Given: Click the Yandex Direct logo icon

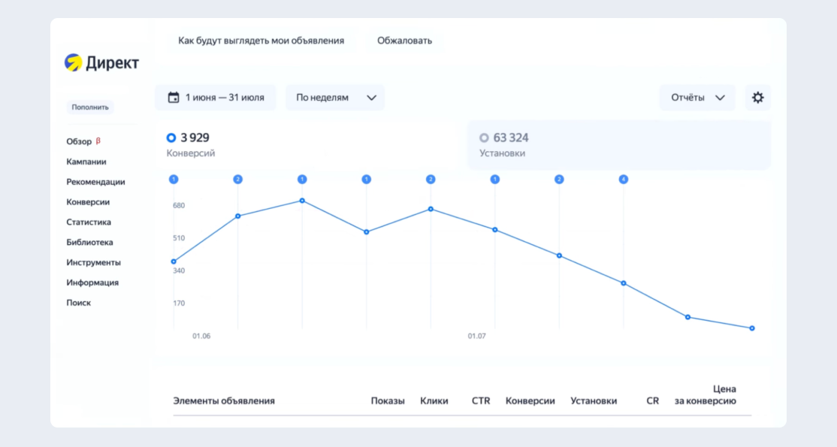Looking at the screenshot, I should 73,62.
